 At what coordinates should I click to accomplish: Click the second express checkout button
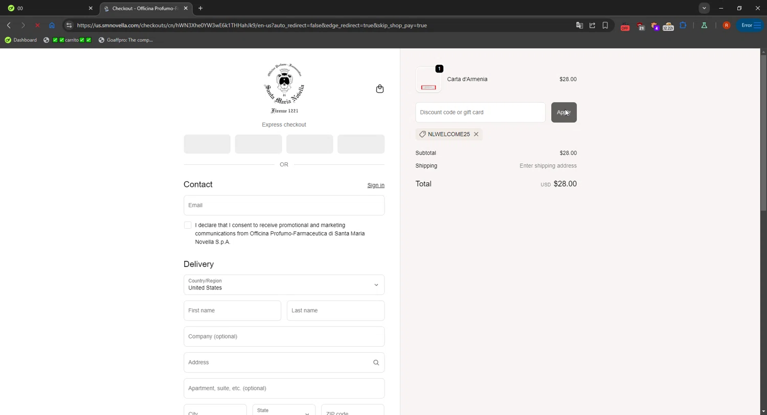coord(258,144)
